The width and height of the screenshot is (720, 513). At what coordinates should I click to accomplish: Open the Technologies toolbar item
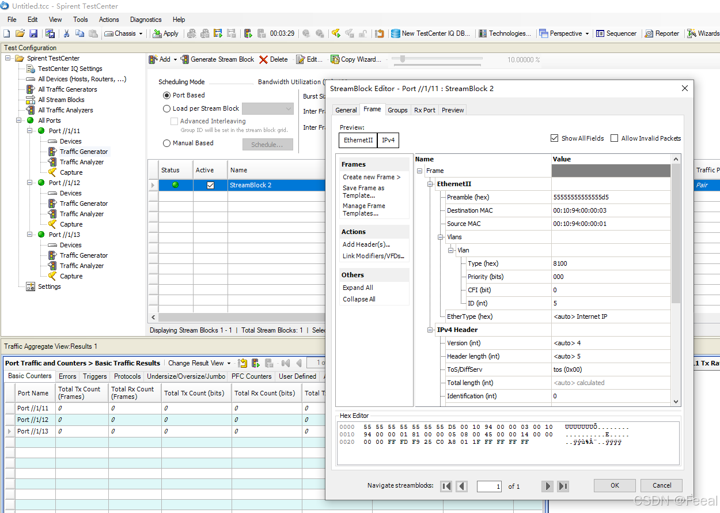point(505,33)
